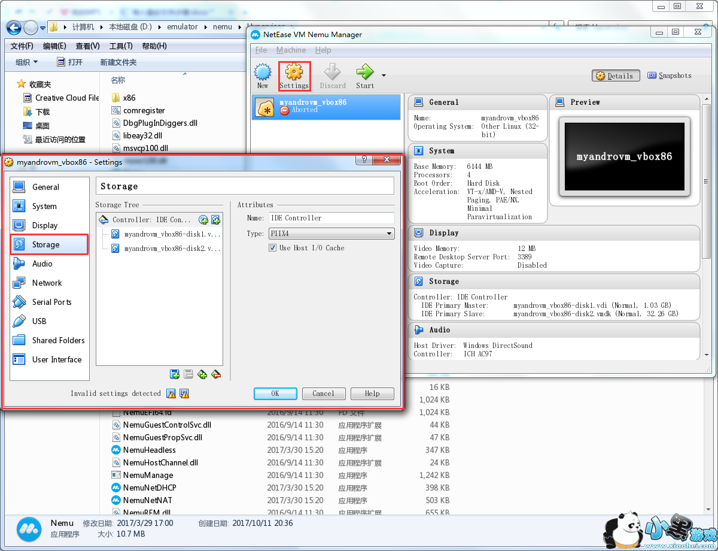Select System settings category
The width and height of the screenshot is (718, 551).
(x=50, y=206)
